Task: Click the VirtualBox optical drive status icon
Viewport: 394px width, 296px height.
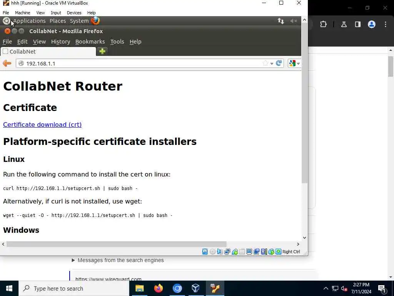Action: click(x=212, y=251)
